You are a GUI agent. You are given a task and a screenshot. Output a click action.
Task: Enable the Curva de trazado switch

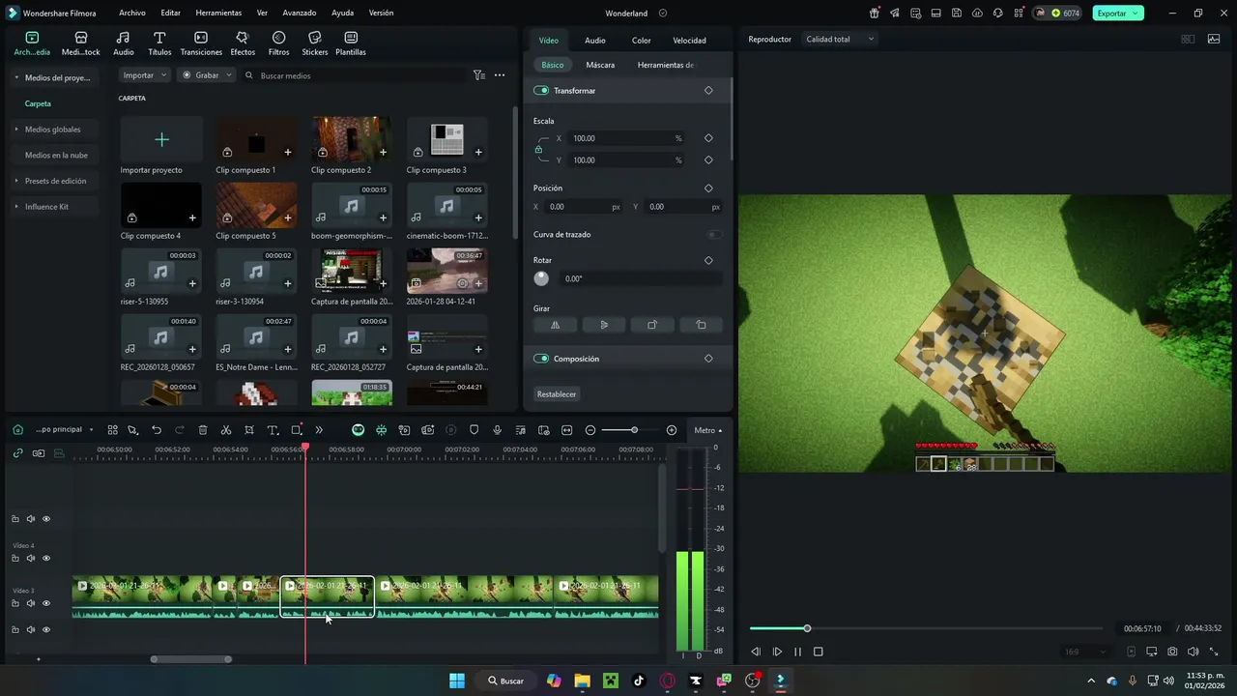[714, 234]
